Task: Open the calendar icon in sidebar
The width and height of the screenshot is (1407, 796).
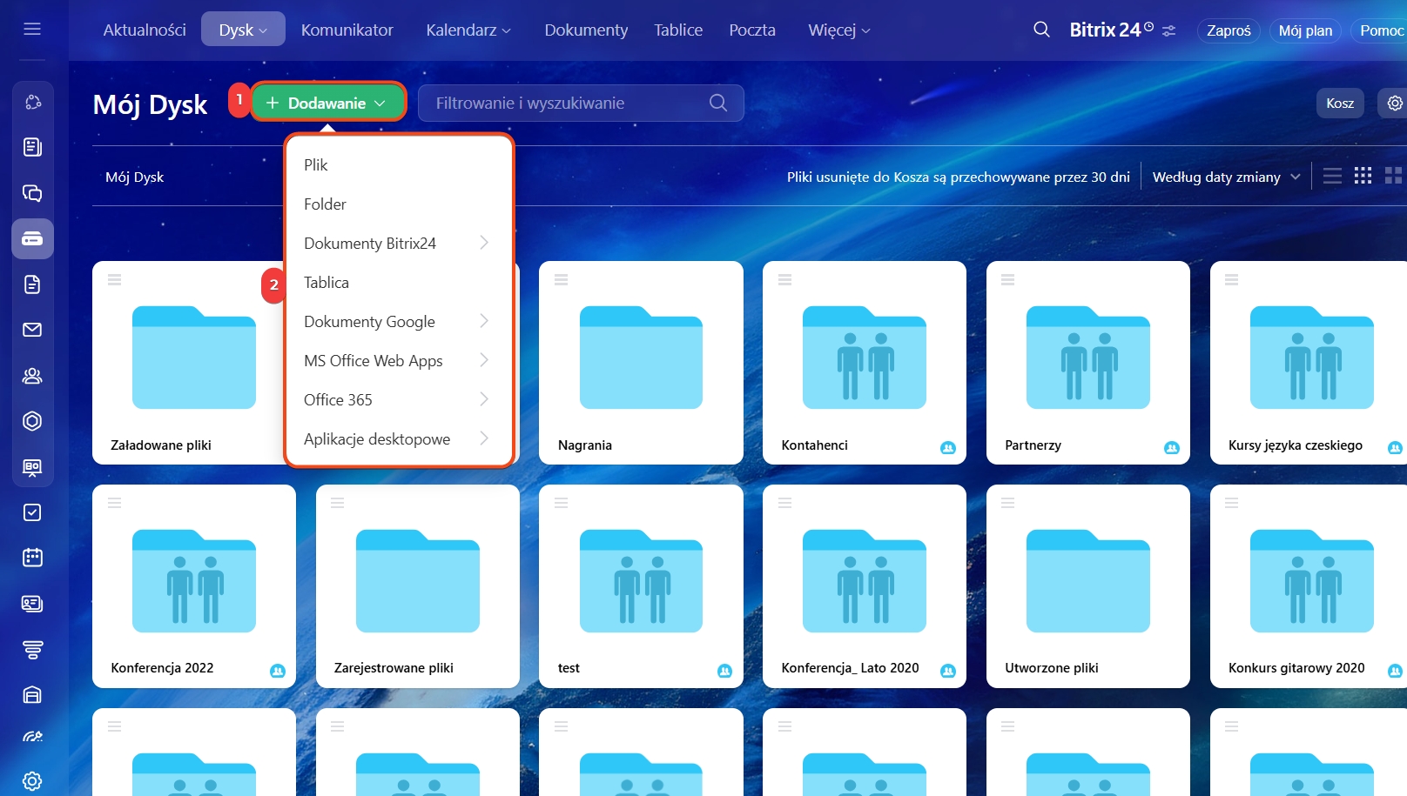Action: pyautogui.click(x=32, y=558)
